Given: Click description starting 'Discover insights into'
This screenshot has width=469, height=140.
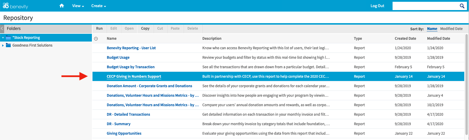Looking at the screenshot, I should (265, 96).
